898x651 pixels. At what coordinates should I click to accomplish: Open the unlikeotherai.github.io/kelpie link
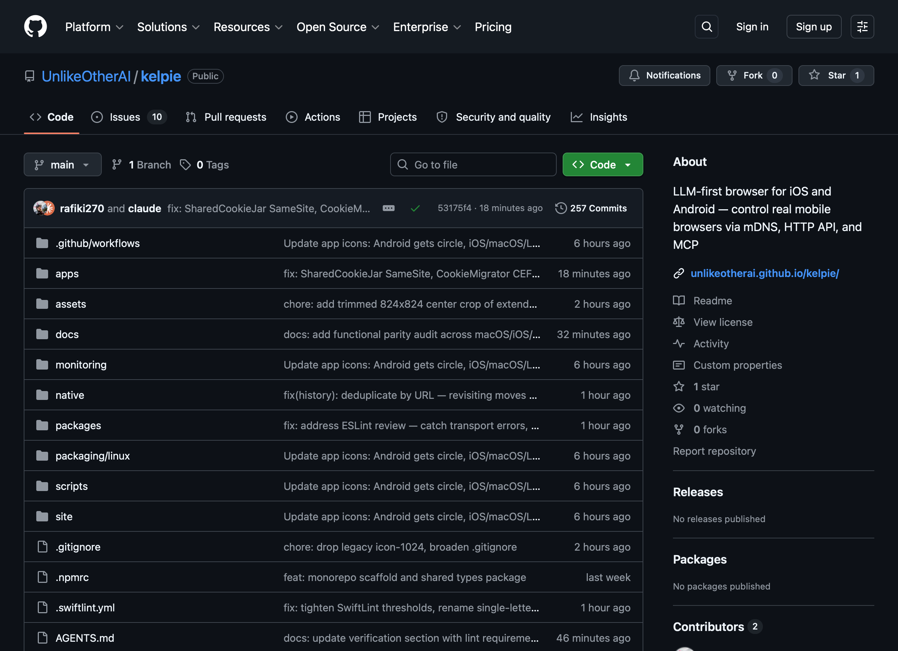tap(765, 273)
